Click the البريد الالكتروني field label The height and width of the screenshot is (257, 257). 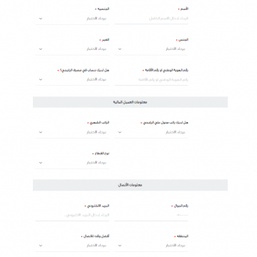(98, 206)
